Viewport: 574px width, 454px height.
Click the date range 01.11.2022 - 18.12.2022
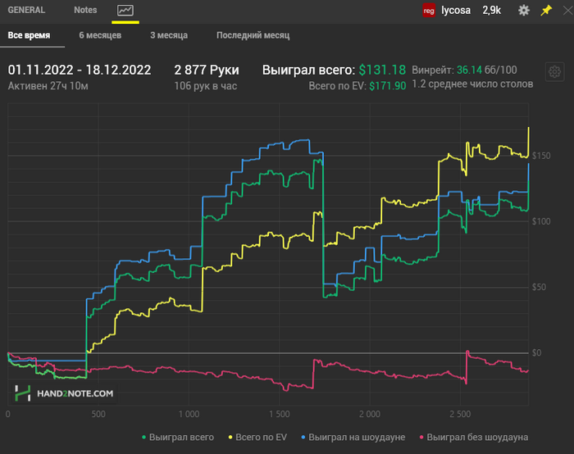click(x=80, y=70)
